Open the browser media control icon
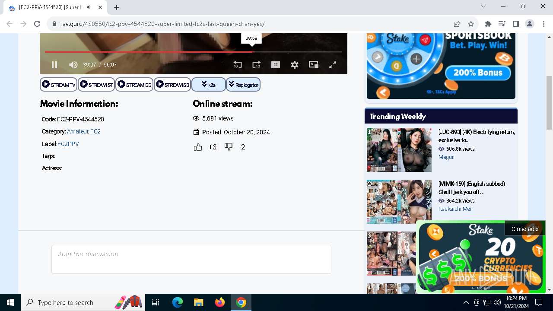Image resolution: width=553 pixels, height=311 pixels. (502, 24)
